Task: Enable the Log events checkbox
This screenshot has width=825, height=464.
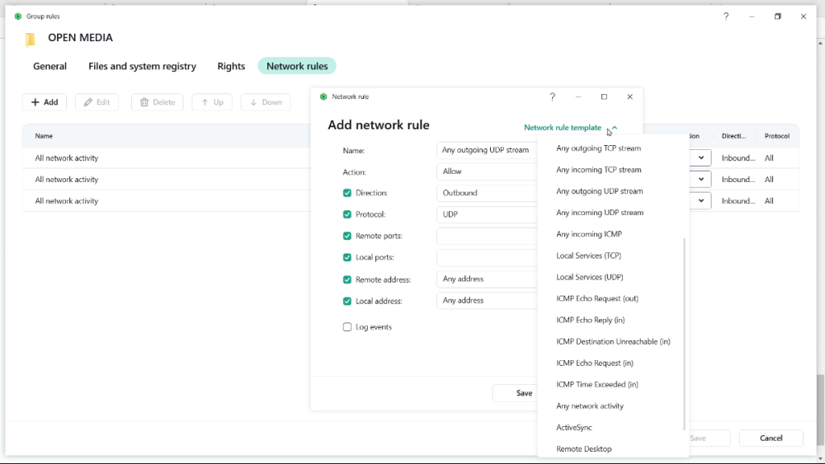Action: coord(347,327)
